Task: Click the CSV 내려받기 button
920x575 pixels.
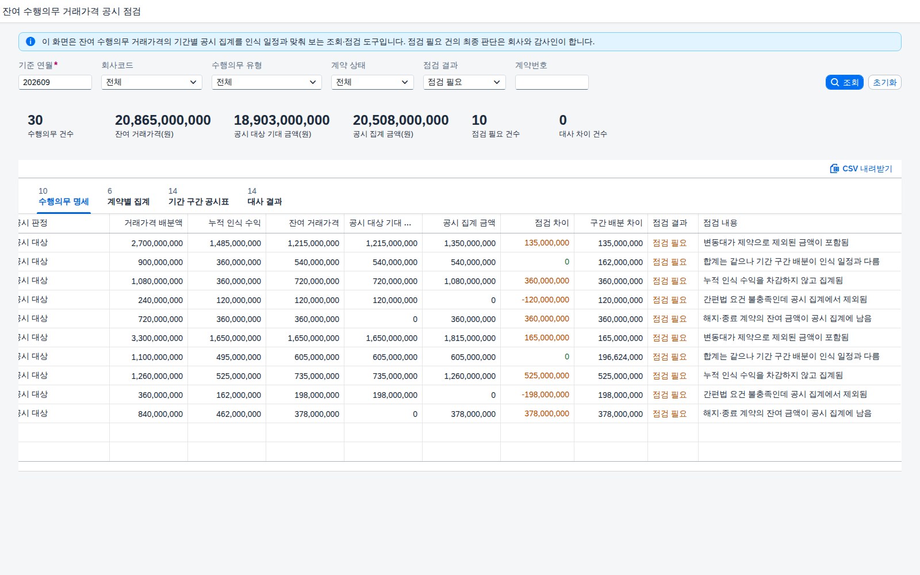Action: coord(861,168)
